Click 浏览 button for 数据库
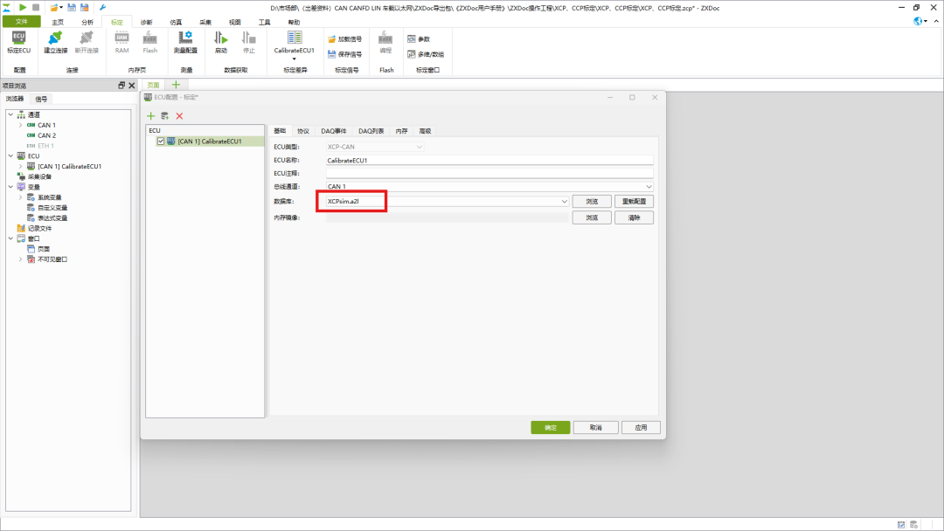The width and height of the screenshot is (944, 531). pyautogui.click(x=592, y=202)
